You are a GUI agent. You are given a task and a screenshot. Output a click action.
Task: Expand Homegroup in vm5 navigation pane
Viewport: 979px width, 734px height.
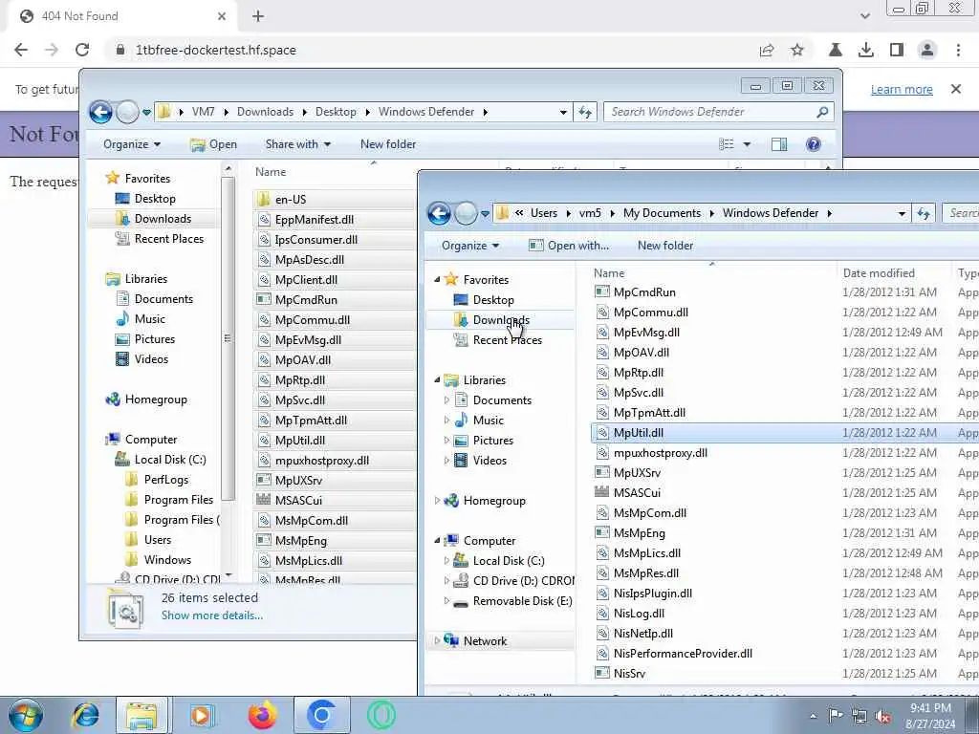tap(437, 501)
